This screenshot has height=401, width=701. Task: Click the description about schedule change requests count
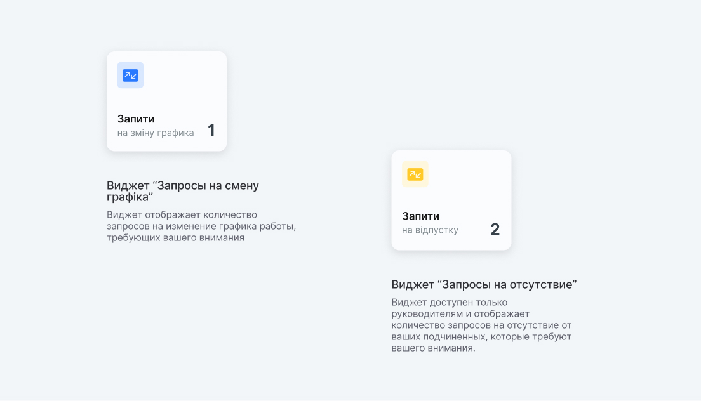[201, 227]
